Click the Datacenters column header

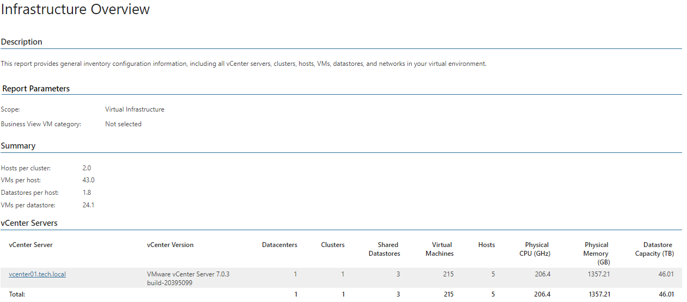click(x=279, y=245)
